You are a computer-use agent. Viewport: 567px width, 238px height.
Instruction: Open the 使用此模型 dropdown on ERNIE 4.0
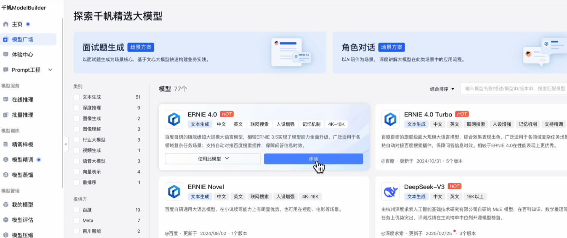point(213,159)
